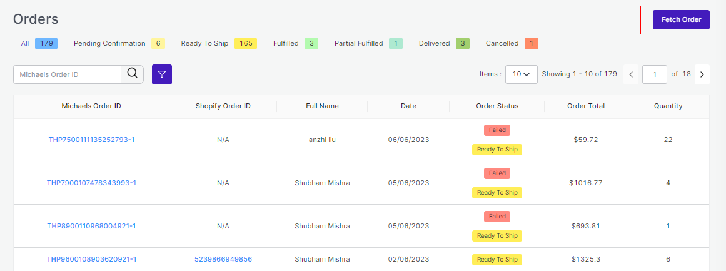Image resolution: width=726 pixels, height=271 pixels.
Task: Open the purple filter funnel icon
Action: tap(162, 74)
